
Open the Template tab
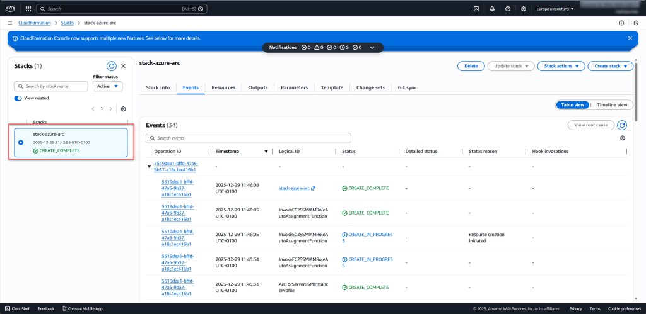coord(332,87)
